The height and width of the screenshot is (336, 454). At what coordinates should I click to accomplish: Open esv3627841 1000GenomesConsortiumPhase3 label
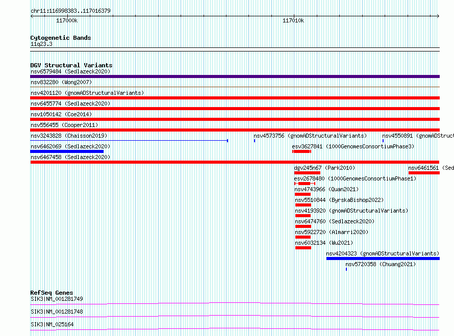353,146
